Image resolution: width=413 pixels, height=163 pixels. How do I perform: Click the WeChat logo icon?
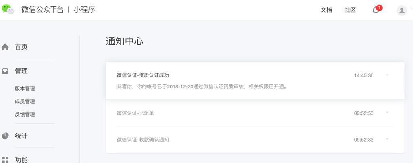tap(8, 9)
